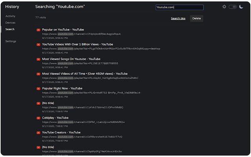Click the Delete button
Image resolution: width=251 pixels, height=157 pixels.
point(196,18)
